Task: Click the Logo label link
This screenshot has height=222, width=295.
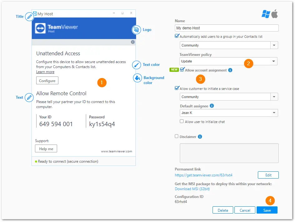Action: [x=147, y=30]
